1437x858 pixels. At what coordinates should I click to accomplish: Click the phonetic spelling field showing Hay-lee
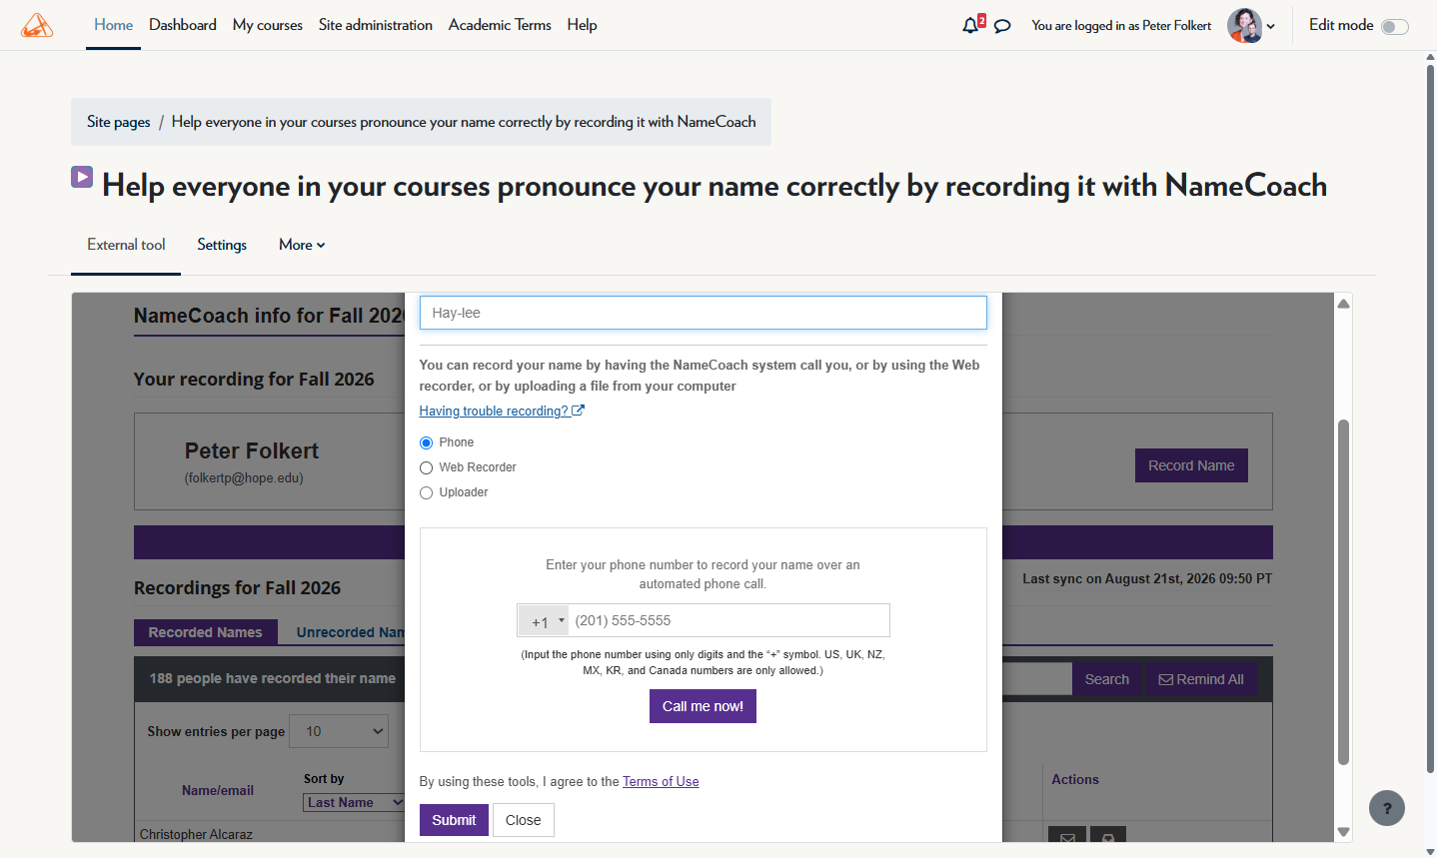tap(703, 313)
